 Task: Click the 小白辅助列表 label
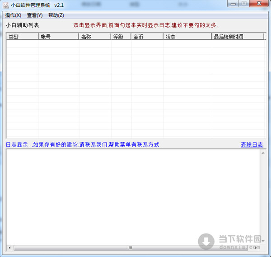(x=22, y=25)
